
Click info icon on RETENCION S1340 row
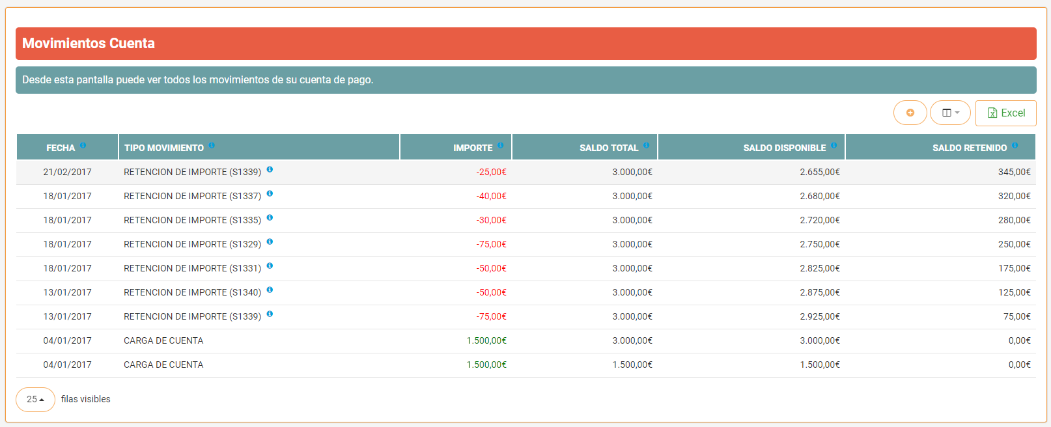[x=270, y=290]
